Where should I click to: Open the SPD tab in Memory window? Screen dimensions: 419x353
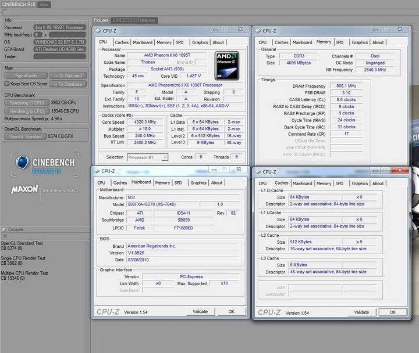(339, 42)
